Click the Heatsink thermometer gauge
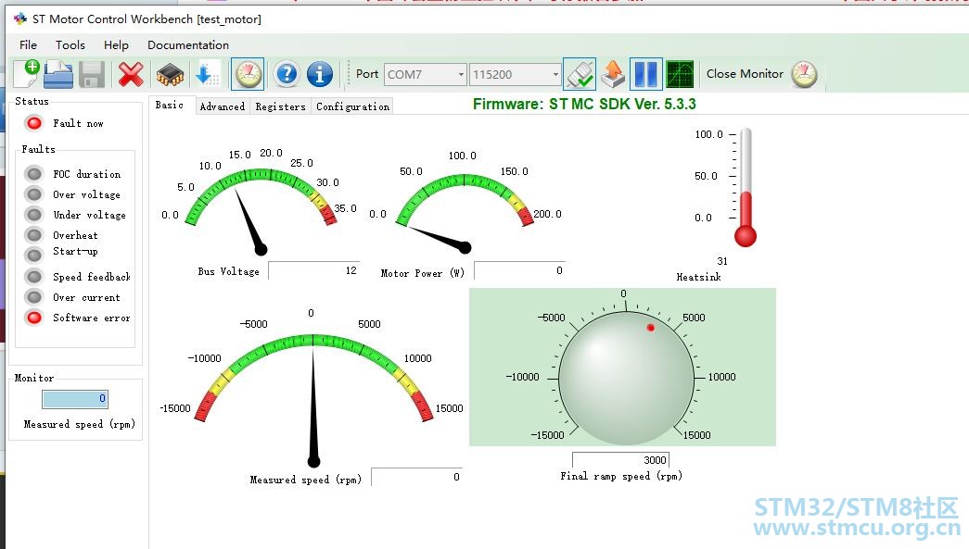 pos(746,188)
